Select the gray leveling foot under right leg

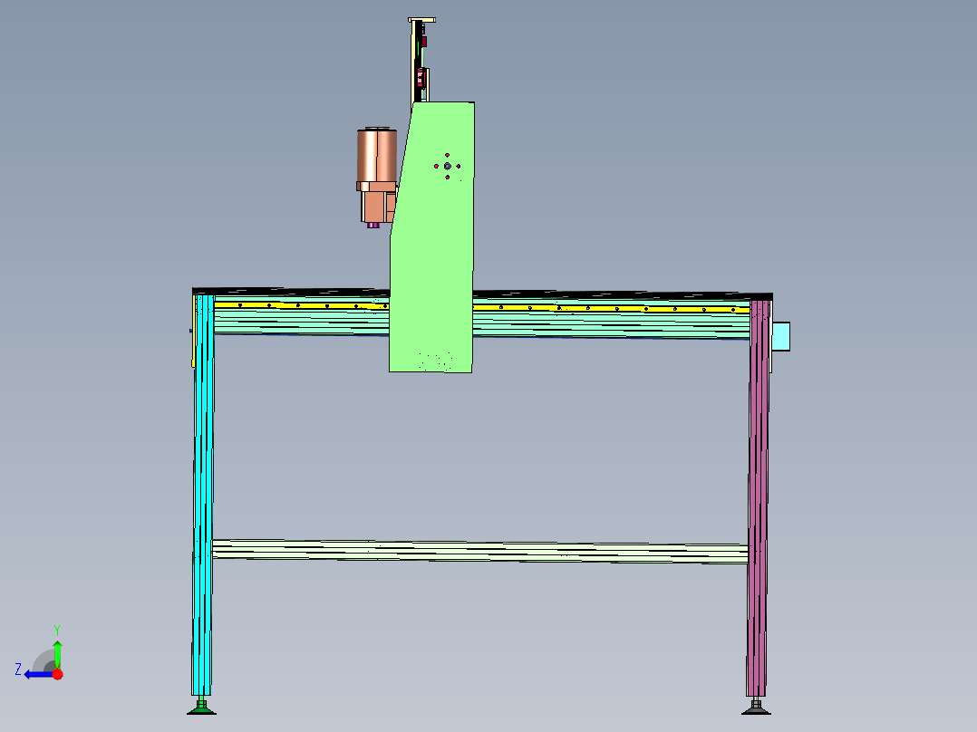757,708
